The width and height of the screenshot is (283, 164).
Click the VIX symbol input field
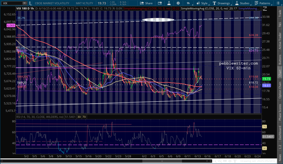[x=14, y=3]
